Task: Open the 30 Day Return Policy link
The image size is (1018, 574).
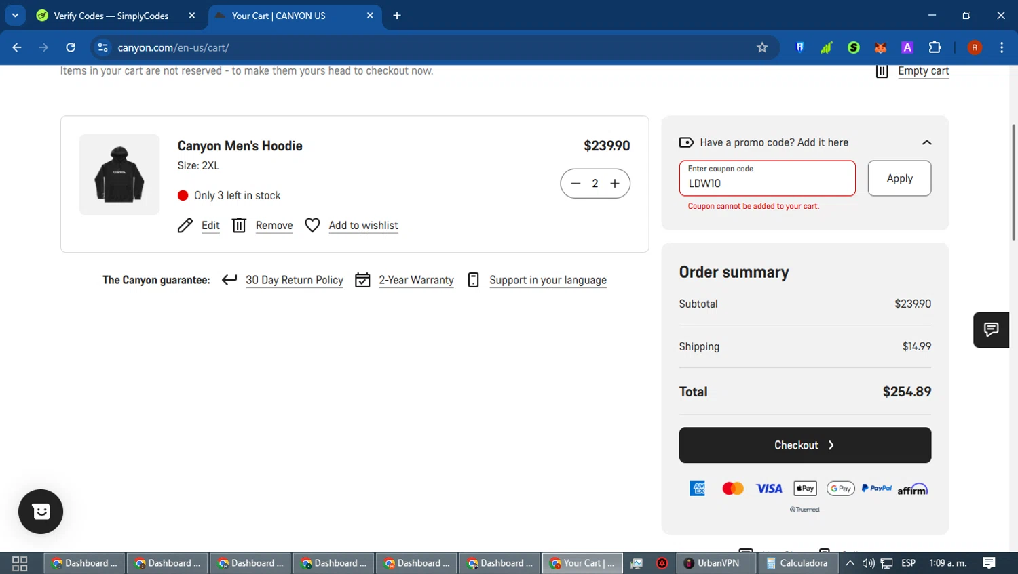Action: [x=295, y=280]
